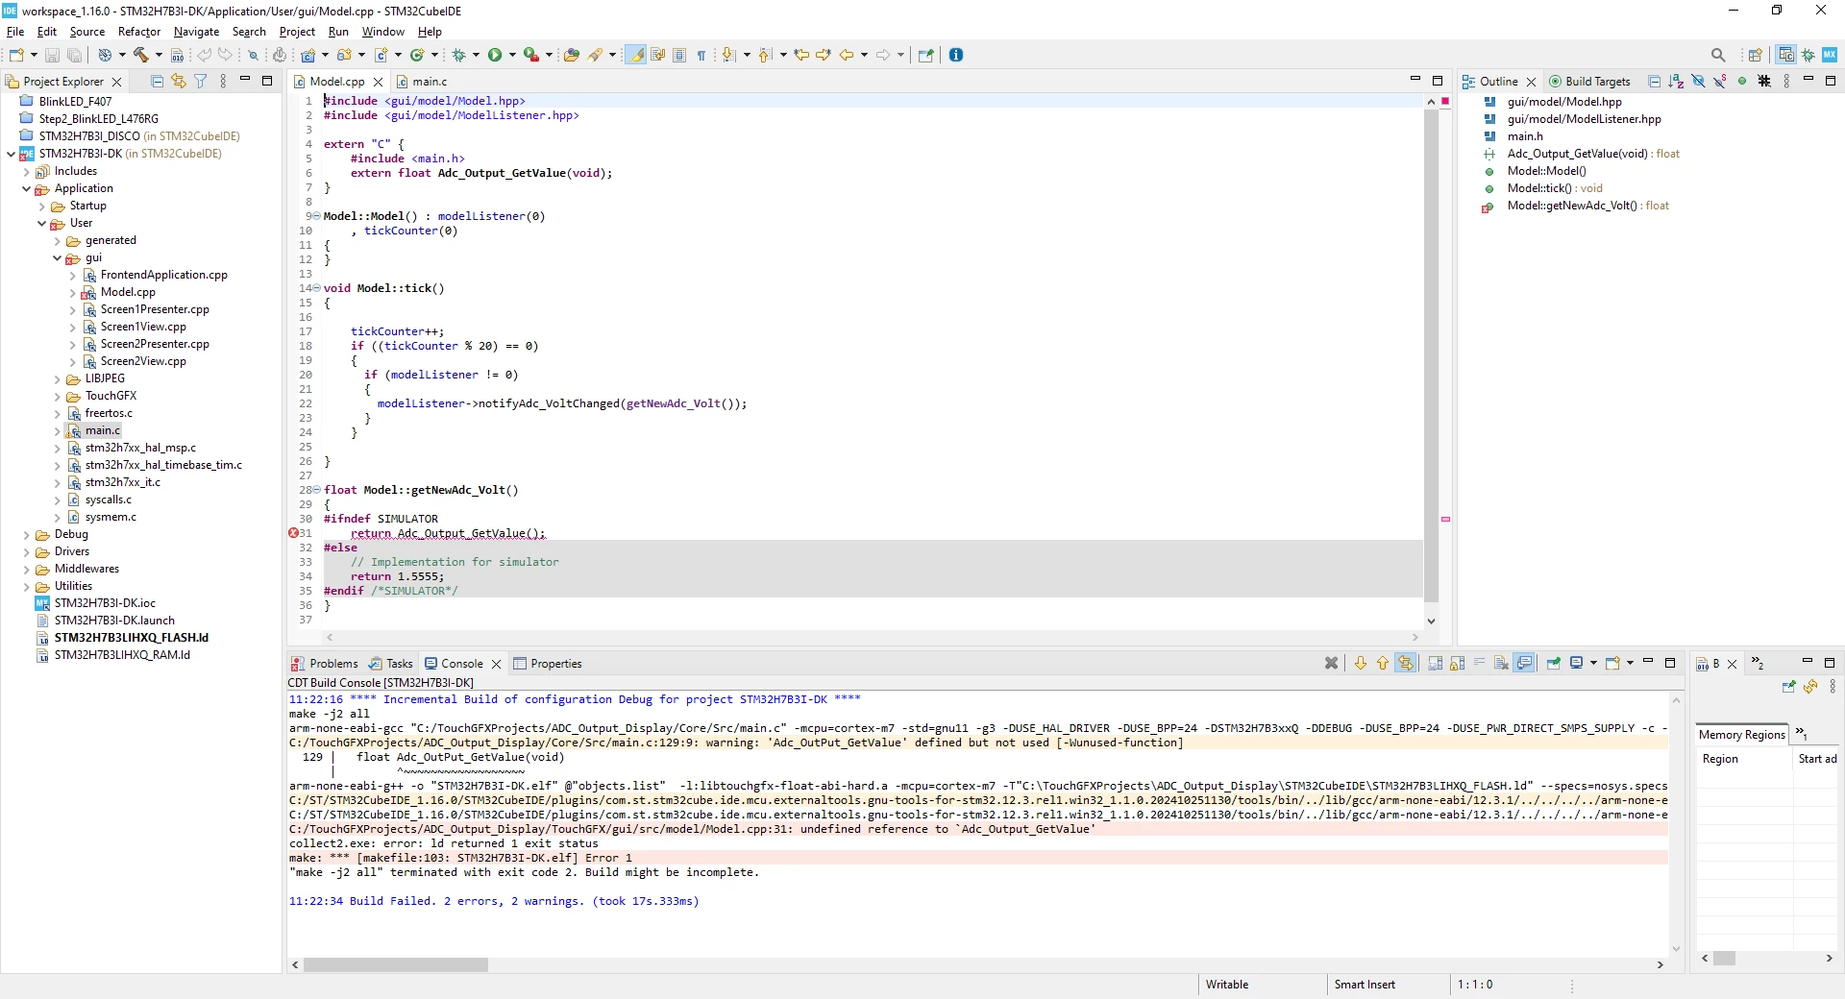Click the Skip All Breakpoints icon

[x=254, y=55]
